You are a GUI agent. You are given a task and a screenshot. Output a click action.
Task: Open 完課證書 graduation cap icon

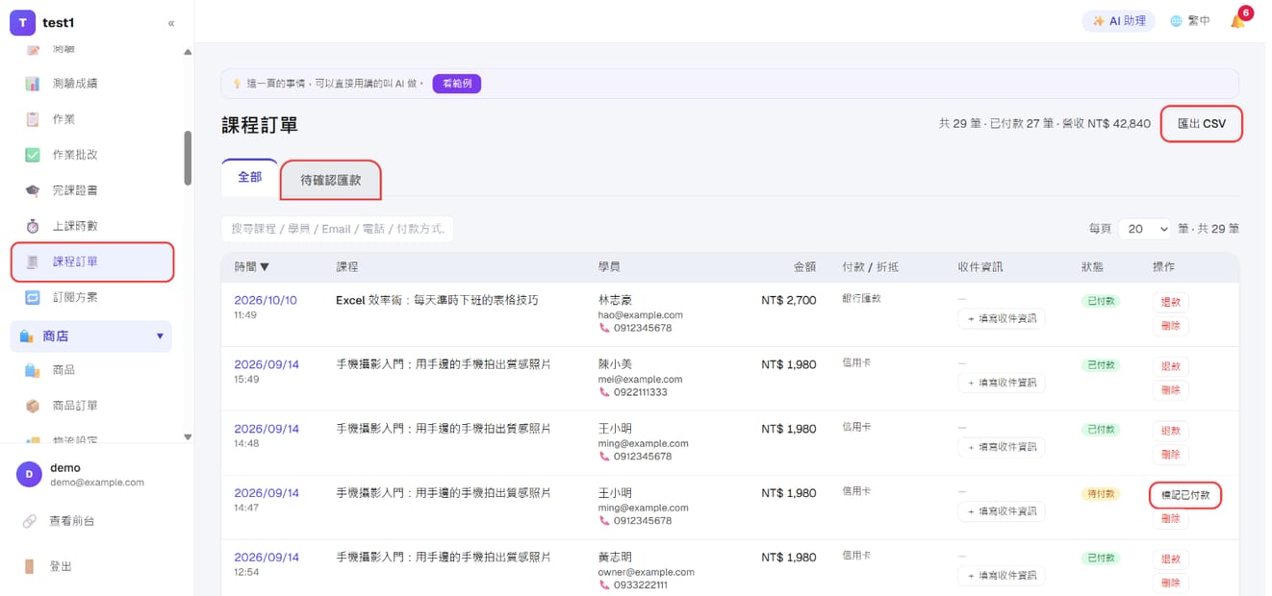point(33,190)
